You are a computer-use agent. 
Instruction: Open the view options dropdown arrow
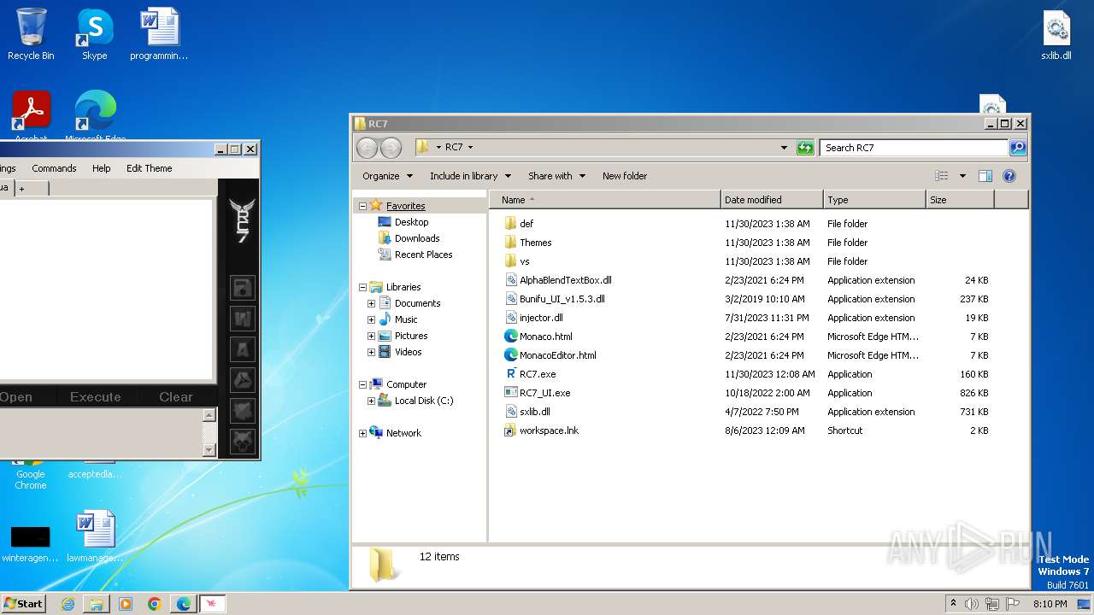[962, 176]
